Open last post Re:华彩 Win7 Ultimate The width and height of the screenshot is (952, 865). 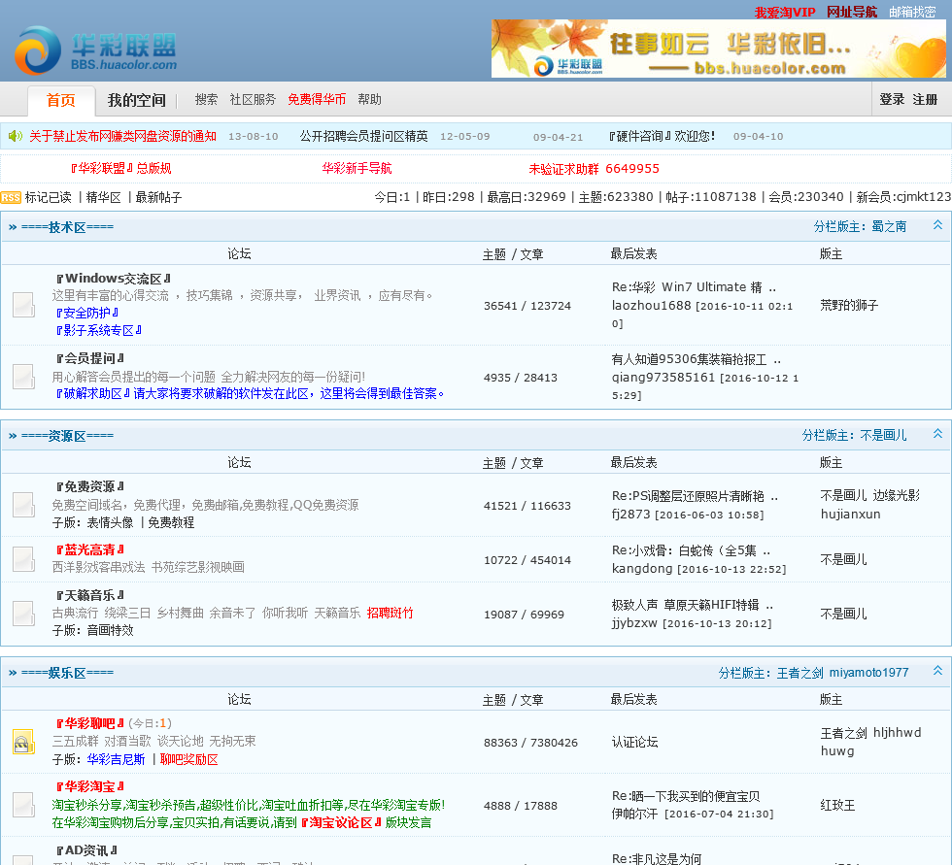coord(694,287)
